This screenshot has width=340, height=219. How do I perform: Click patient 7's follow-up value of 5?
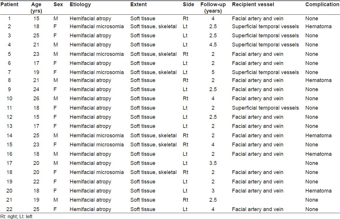213,72
